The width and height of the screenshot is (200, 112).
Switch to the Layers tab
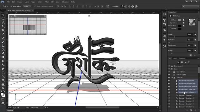(x=175, y=58)
